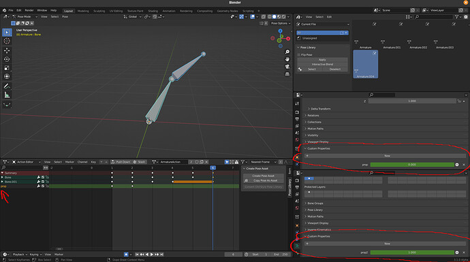
Task: Expand the Delta Transform panel
Action: click(320, 109)
